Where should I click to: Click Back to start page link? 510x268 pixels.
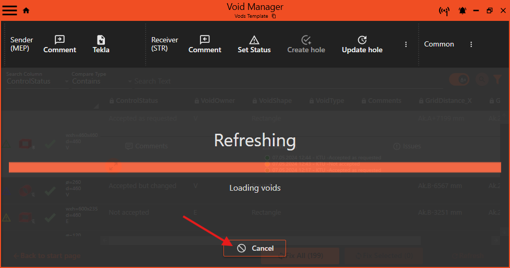click(47, 255)
